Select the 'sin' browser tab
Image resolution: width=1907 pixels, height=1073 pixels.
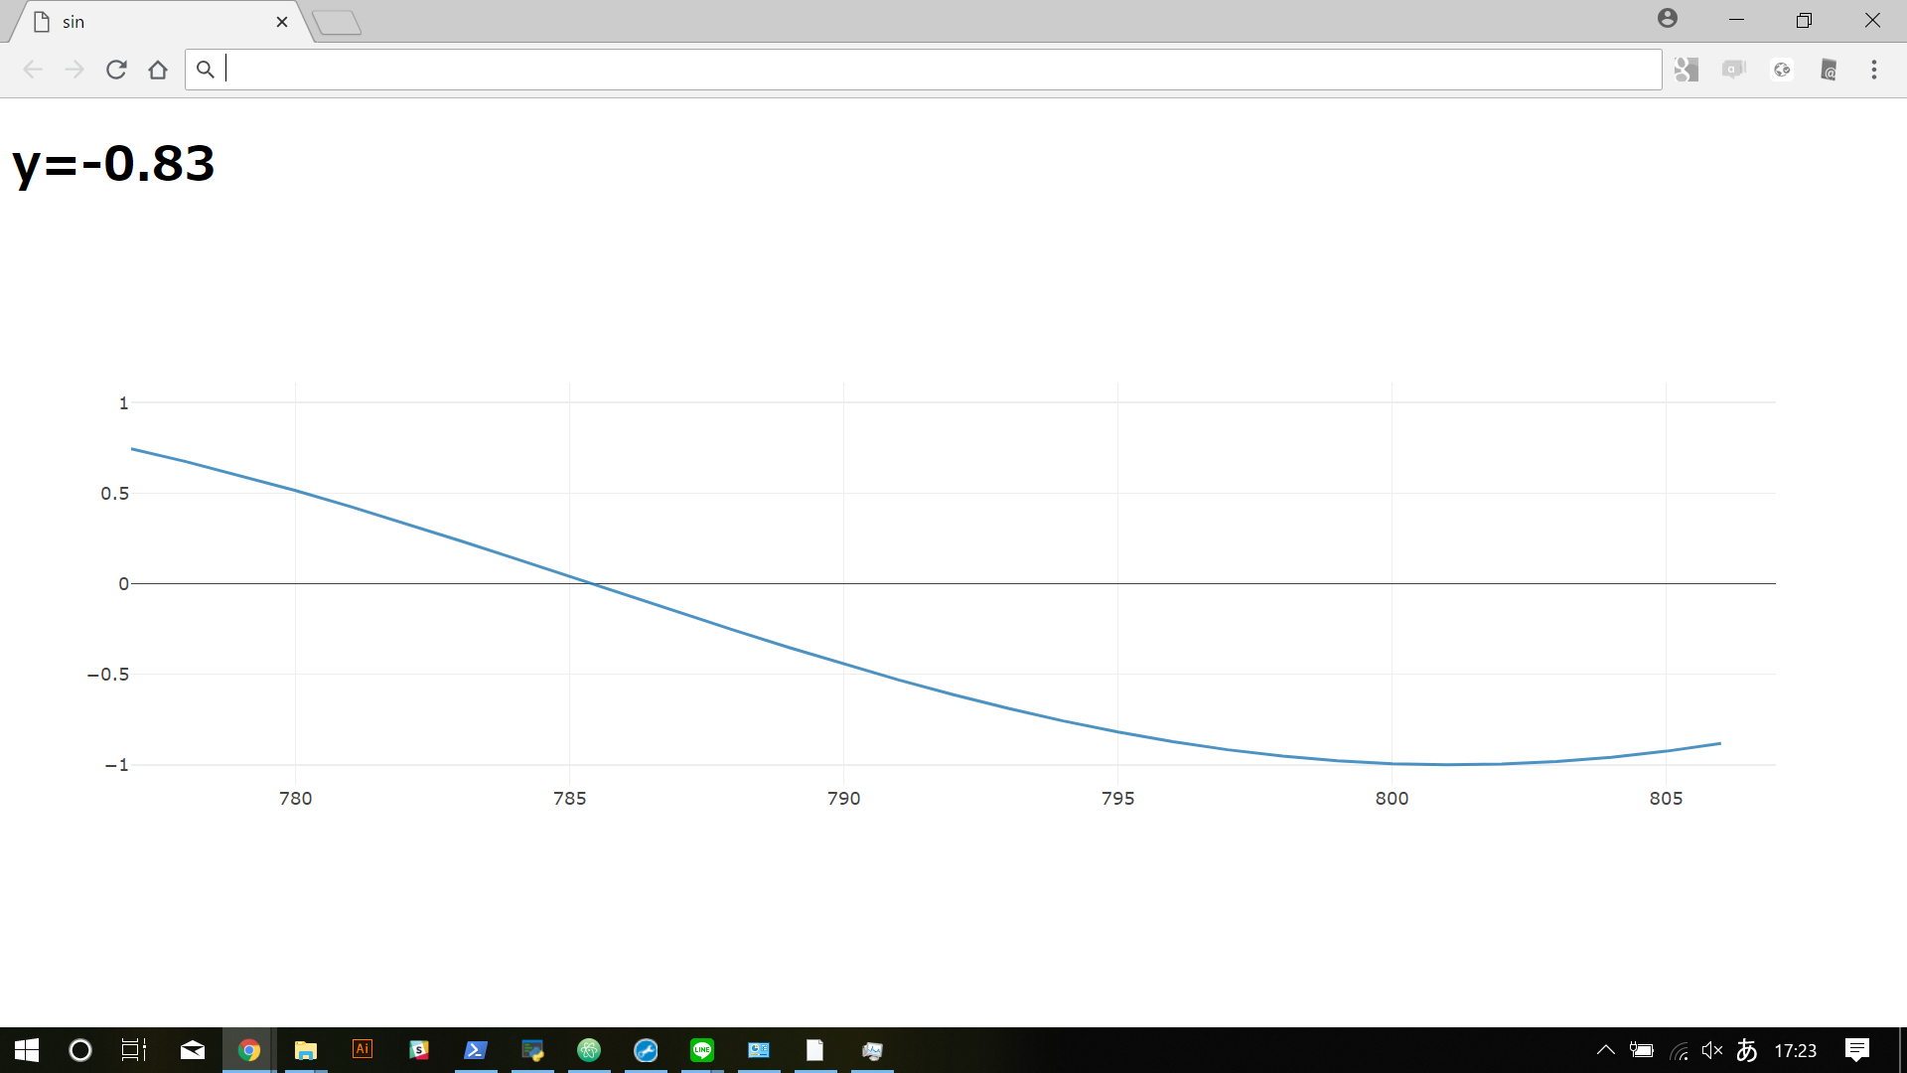(149, 22)
